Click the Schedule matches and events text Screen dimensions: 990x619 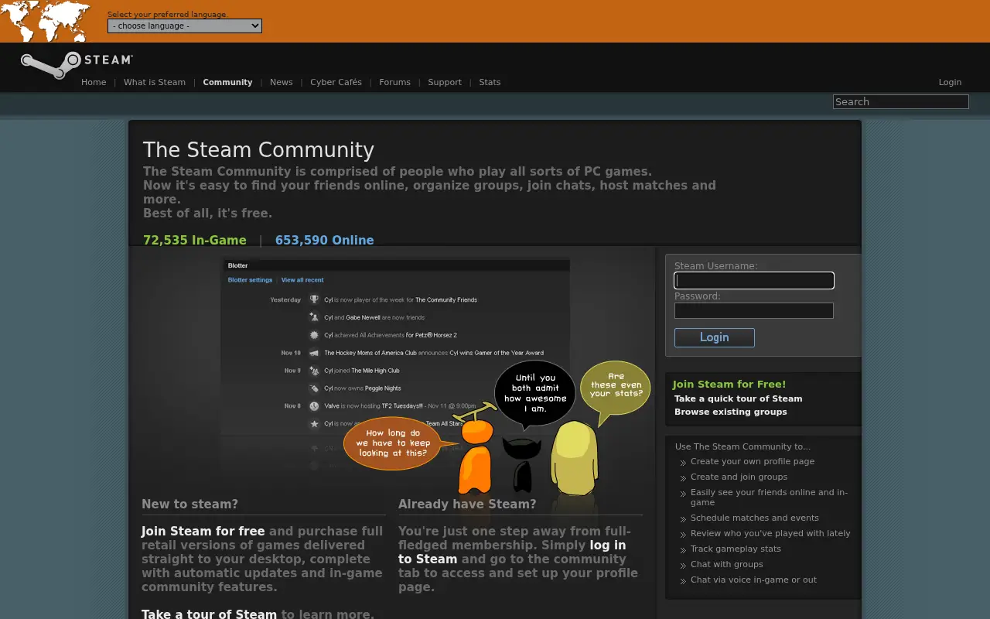click(755, 518)
